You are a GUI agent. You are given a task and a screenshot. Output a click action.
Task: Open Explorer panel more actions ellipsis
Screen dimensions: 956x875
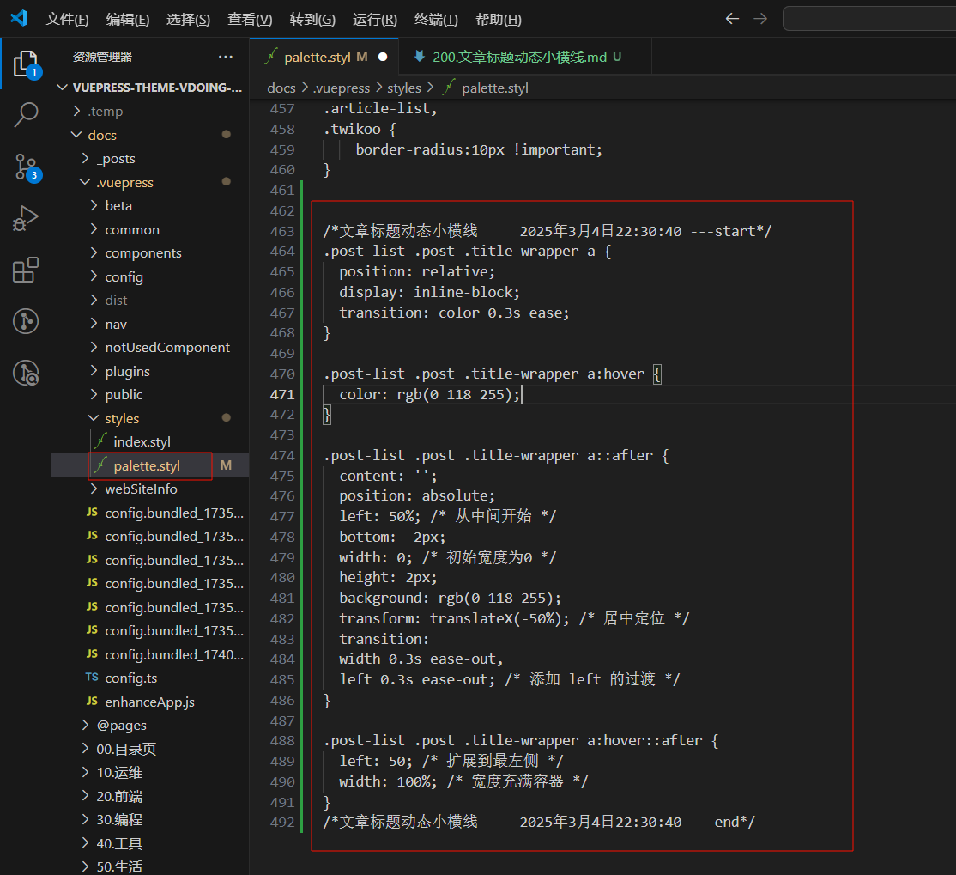click(x=226, y=57)
